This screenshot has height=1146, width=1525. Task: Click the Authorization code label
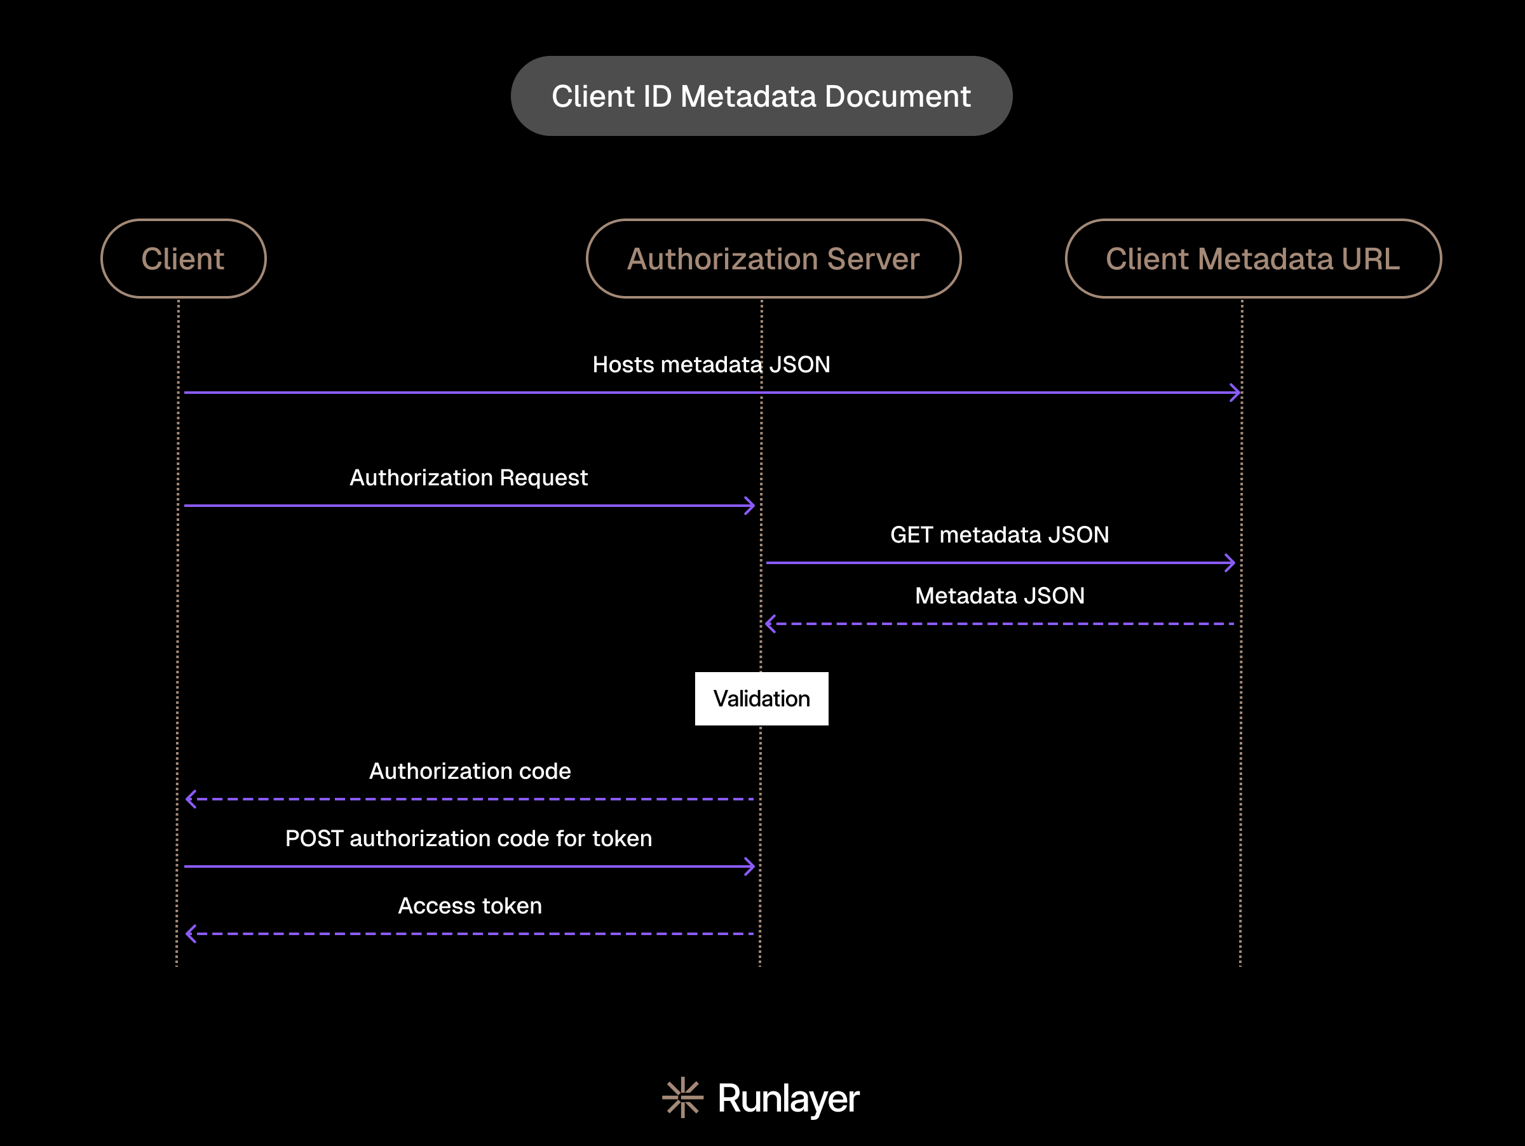click(x=470, y=771)
